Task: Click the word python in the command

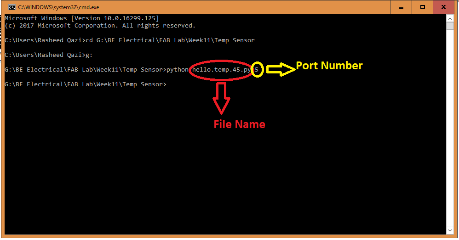Action: 178,70
